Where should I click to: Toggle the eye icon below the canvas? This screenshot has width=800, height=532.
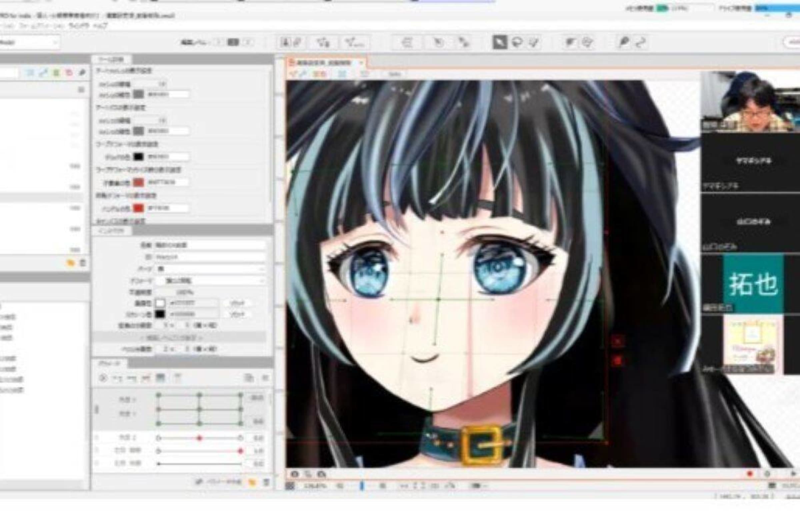[x=295, y=474]
